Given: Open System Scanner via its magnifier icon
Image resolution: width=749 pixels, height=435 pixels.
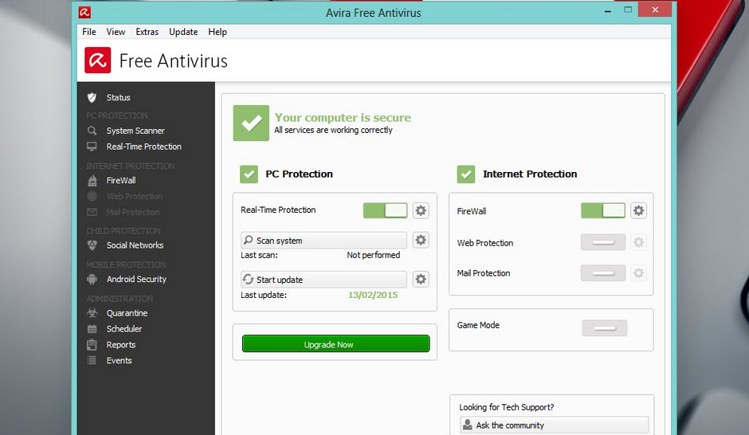Looking at the screenshot, I should click(x=92, y=131).
